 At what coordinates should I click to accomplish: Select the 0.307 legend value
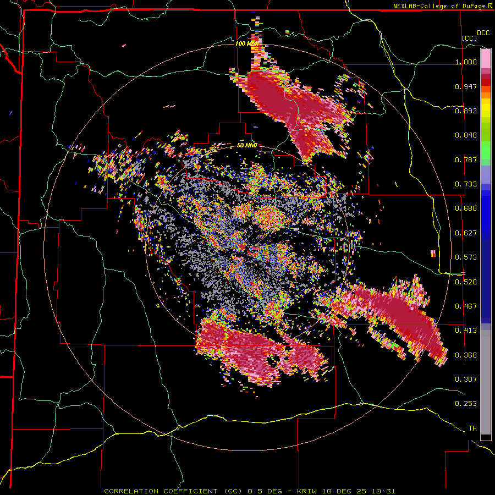coord(466,380)
